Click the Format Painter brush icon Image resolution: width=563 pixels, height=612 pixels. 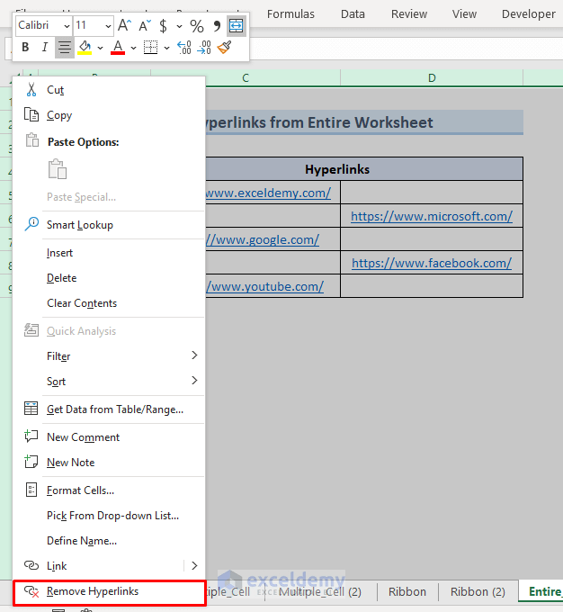click(224, 48)
